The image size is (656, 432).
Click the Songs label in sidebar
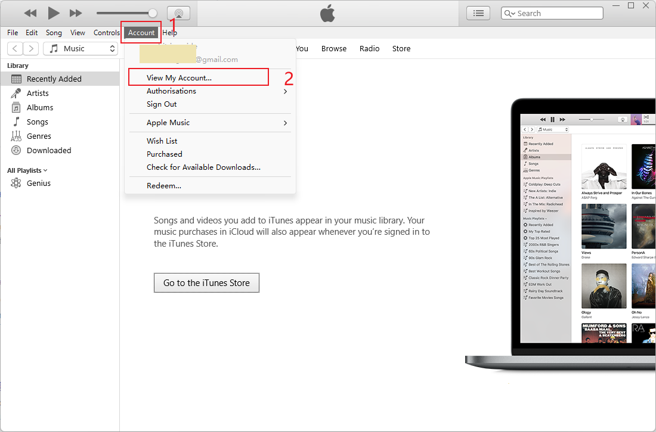(37, 122)
